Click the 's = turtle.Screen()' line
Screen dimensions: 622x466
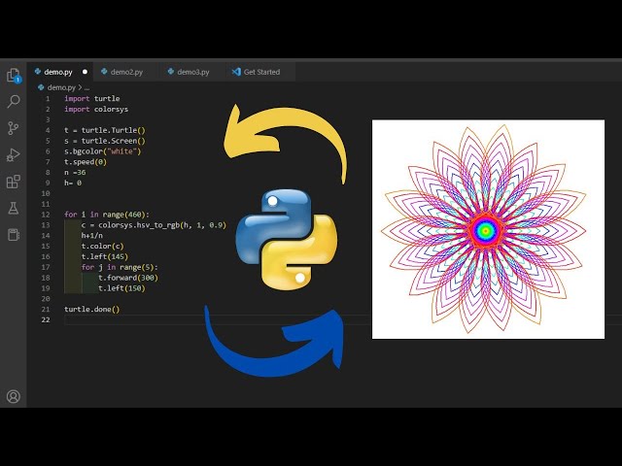pos(105,141)
